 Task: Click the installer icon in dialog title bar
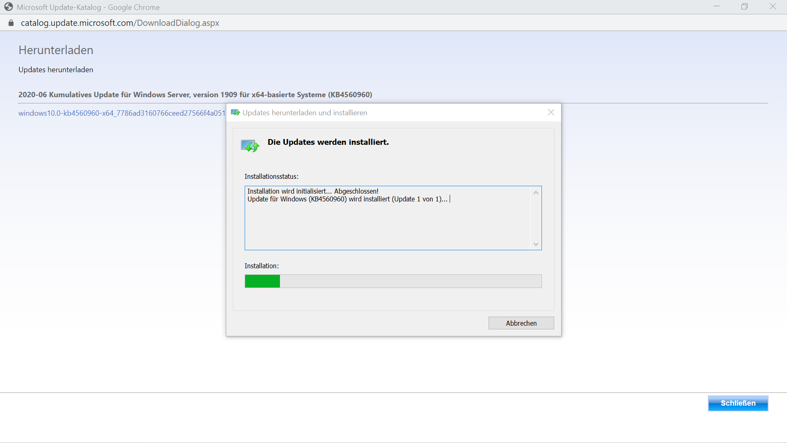[x=235, y=112]
